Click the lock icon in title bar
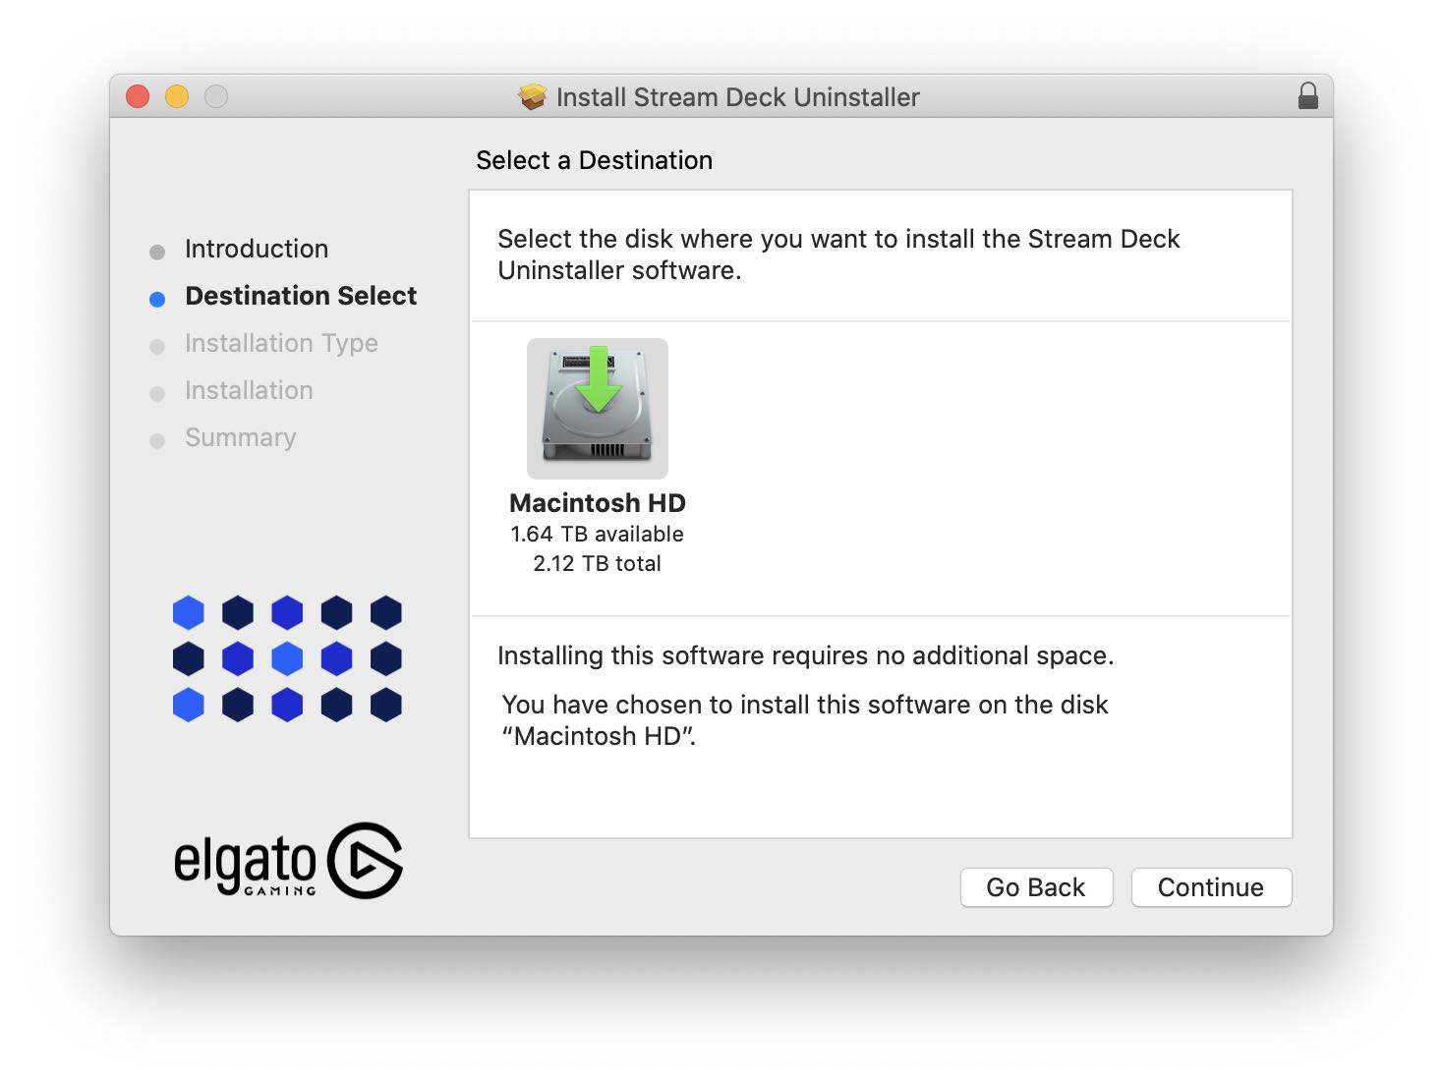This screenshot has width=1443, height=1081. coord(1307,96)
